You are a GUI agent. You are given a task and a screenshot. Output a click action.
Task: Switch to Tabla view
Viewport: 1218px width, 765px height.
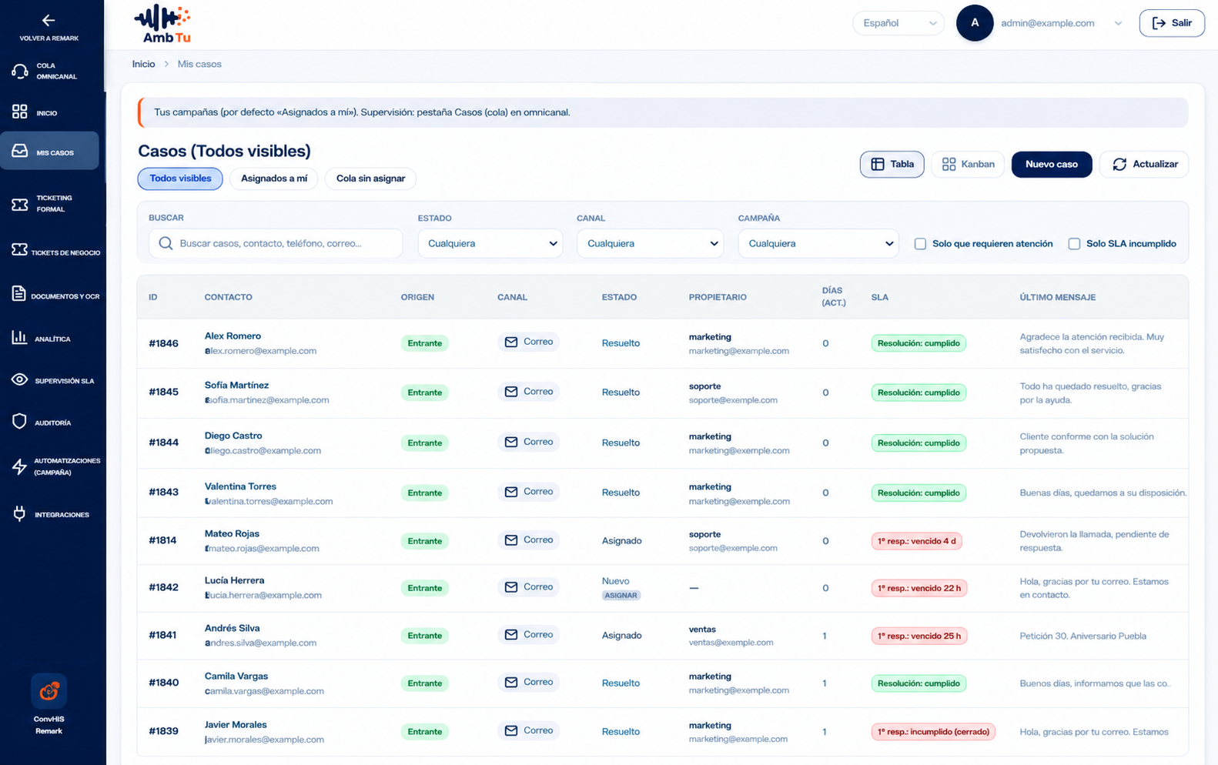click(x=892, y=164)
